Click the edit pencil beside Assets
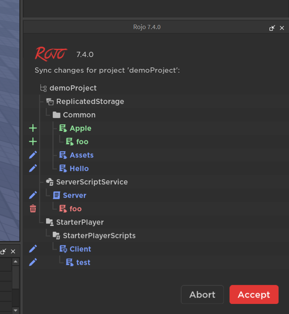 tap(33, 155)
